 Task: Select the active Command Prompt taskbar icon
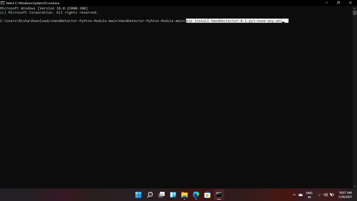219,195
